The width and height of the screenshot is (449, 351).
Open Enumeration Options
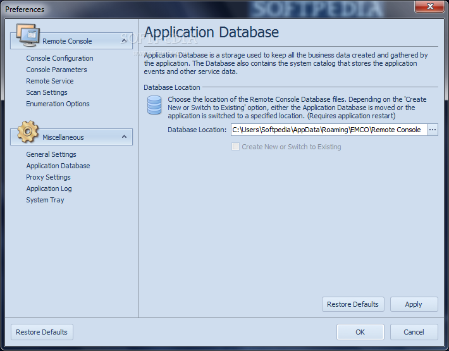pos(58,104)
